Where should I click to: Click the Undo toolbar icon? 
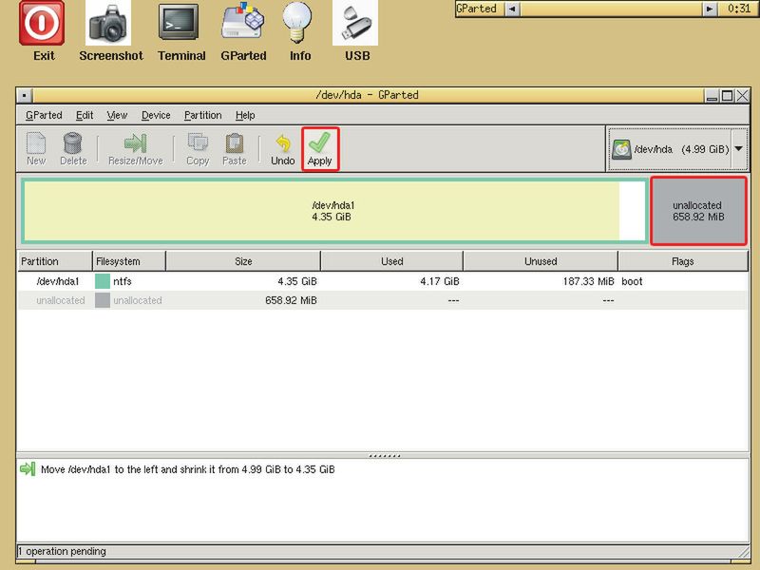[282, 143]
